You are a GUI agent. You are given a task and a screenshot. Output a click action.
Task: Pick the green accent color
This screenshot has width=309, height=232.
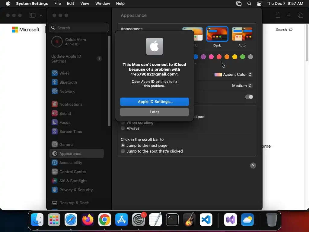(243, 57)
